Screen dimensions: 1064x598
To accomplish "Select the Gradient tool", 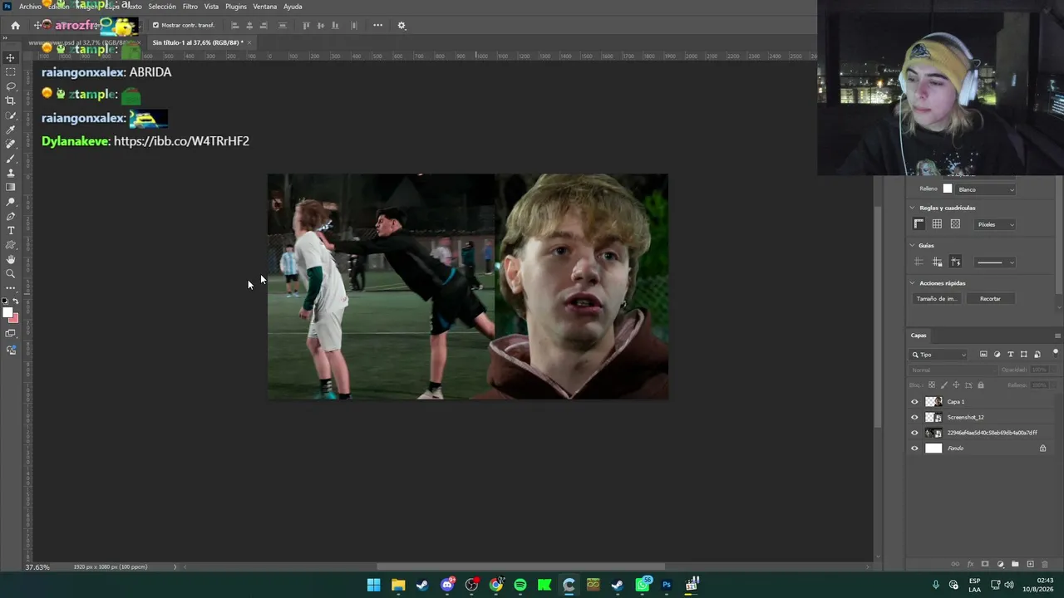I will point(11,188).
